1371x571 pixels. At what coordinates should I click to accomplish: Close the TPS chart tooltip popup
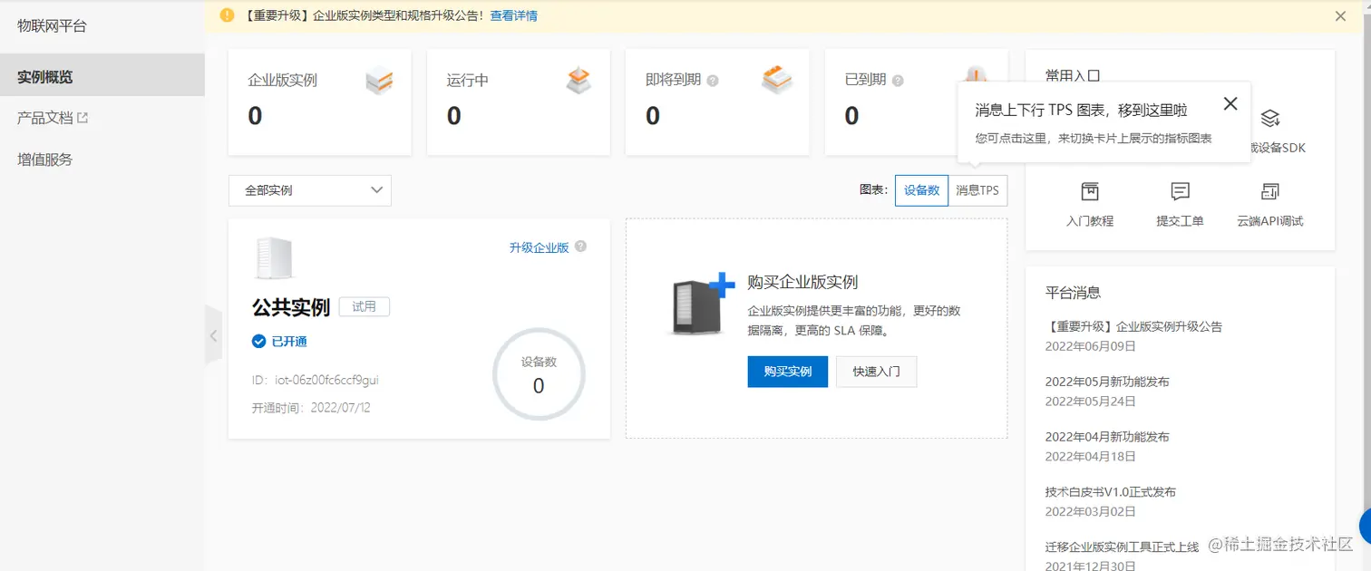[x=1230, y=103]
